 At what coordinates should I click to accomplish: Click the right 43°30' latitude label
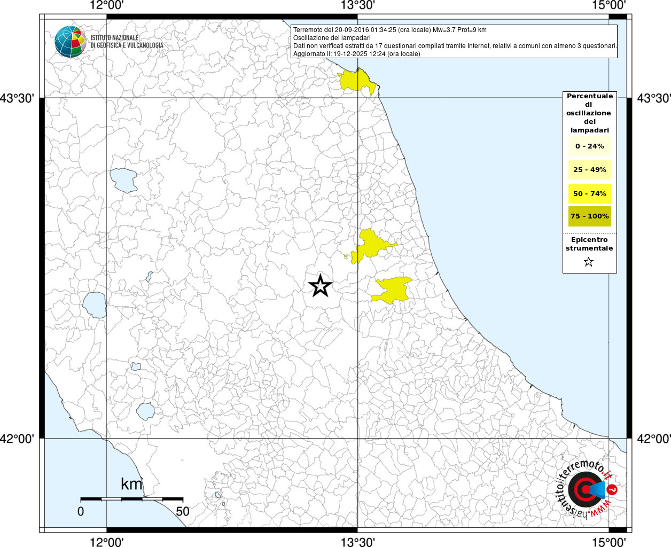pyautogui.click(x=654, y=98)
